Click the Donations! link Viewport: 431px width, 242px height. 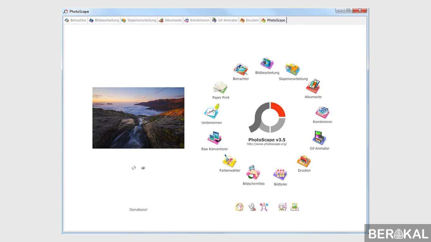click(139, 210)
